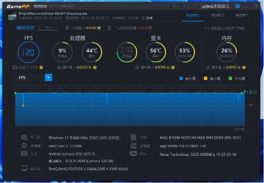
Task: Click the help icon after 0.0043 value
Action: pos(244,67)
